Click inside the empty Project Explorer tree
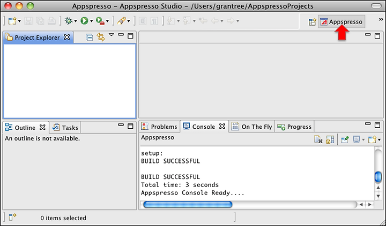Viewport: 386px width, 226px height. coord(69,81)
